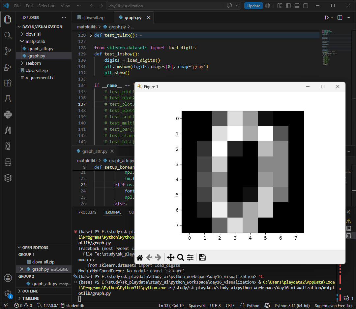Screen dimensions: 356x309
Task: Activate the pan axes tool in Figure 1
Action: [170, 257]
